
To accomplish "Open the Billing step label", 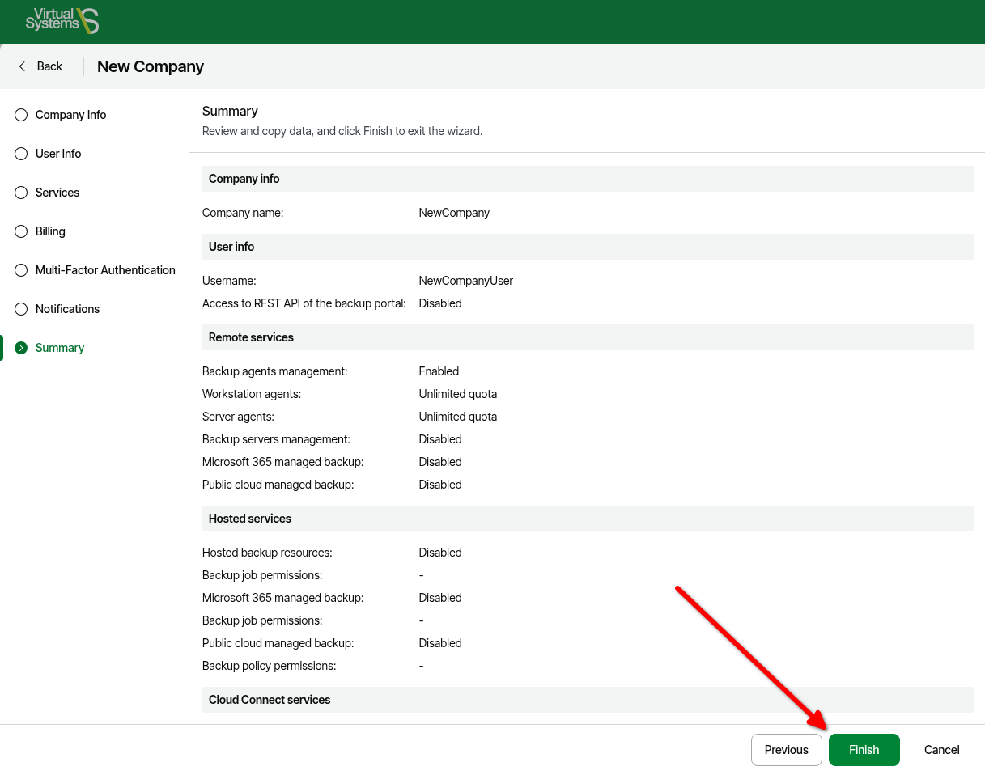I will click(x=50, y=231).
